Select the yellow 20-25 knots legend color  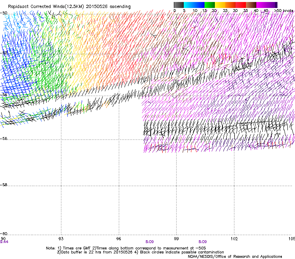tap(220, 5)
